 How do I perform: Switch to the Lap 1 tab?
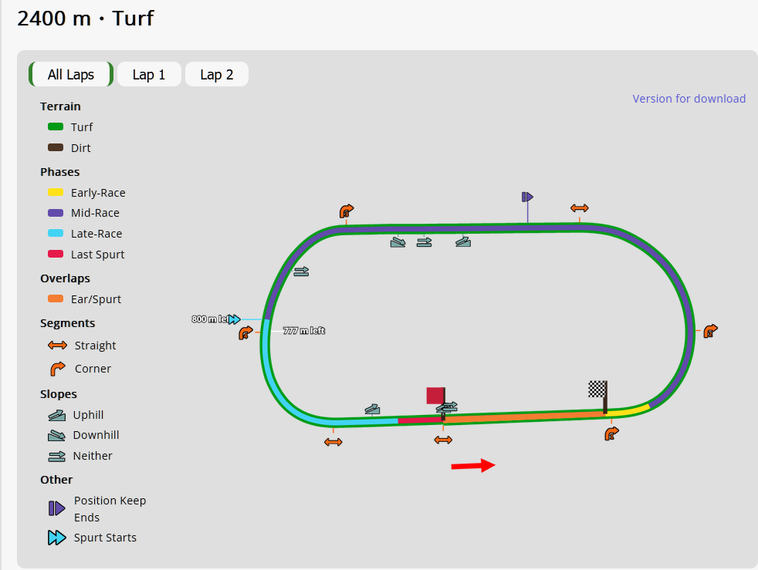pyautogui.click(x=149, y=74)
